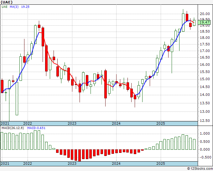Click the 20.00 price axis label
Screen dimensions: 213x171
point(205,14)
